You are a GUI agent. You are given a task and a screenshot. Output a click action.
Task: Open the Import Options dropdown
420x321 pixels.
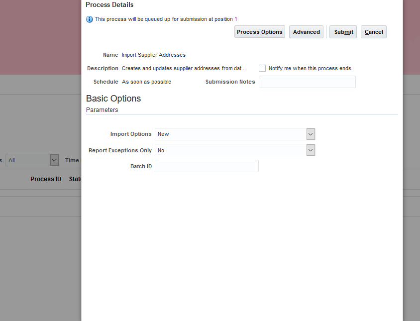(310, 134)
